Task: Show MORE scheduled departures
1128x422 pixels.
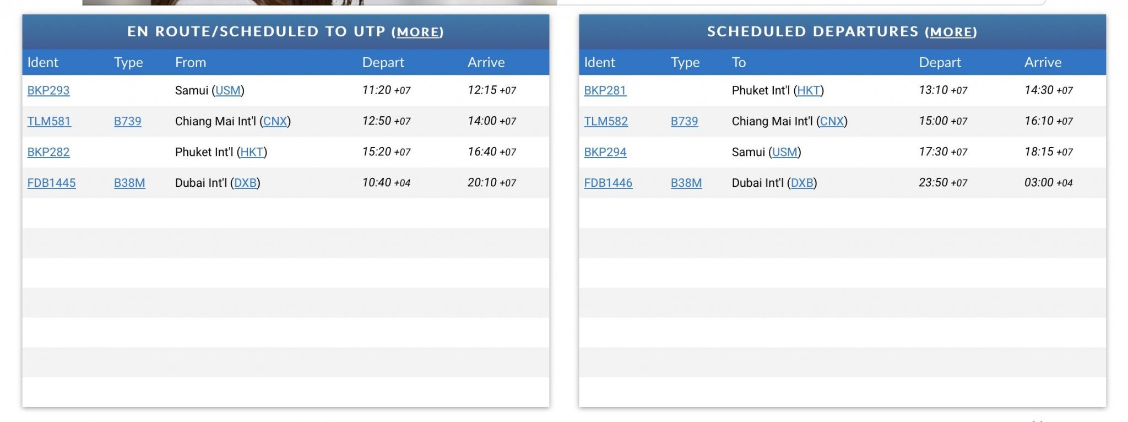Action: (951, 33)
